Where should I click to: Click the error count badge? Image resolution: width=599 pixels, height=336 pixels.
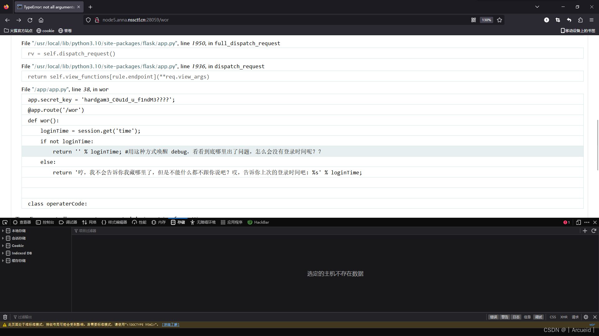tap(567, 222)
